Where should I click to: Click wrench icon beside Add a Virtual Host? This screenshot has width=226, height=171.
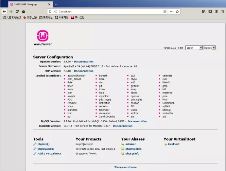pos(35,154)
